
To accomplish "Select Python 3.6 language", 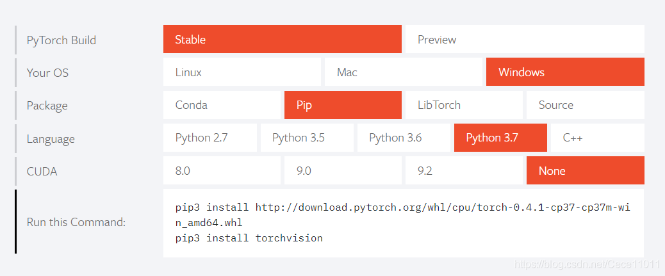I will tap(404, 138).
